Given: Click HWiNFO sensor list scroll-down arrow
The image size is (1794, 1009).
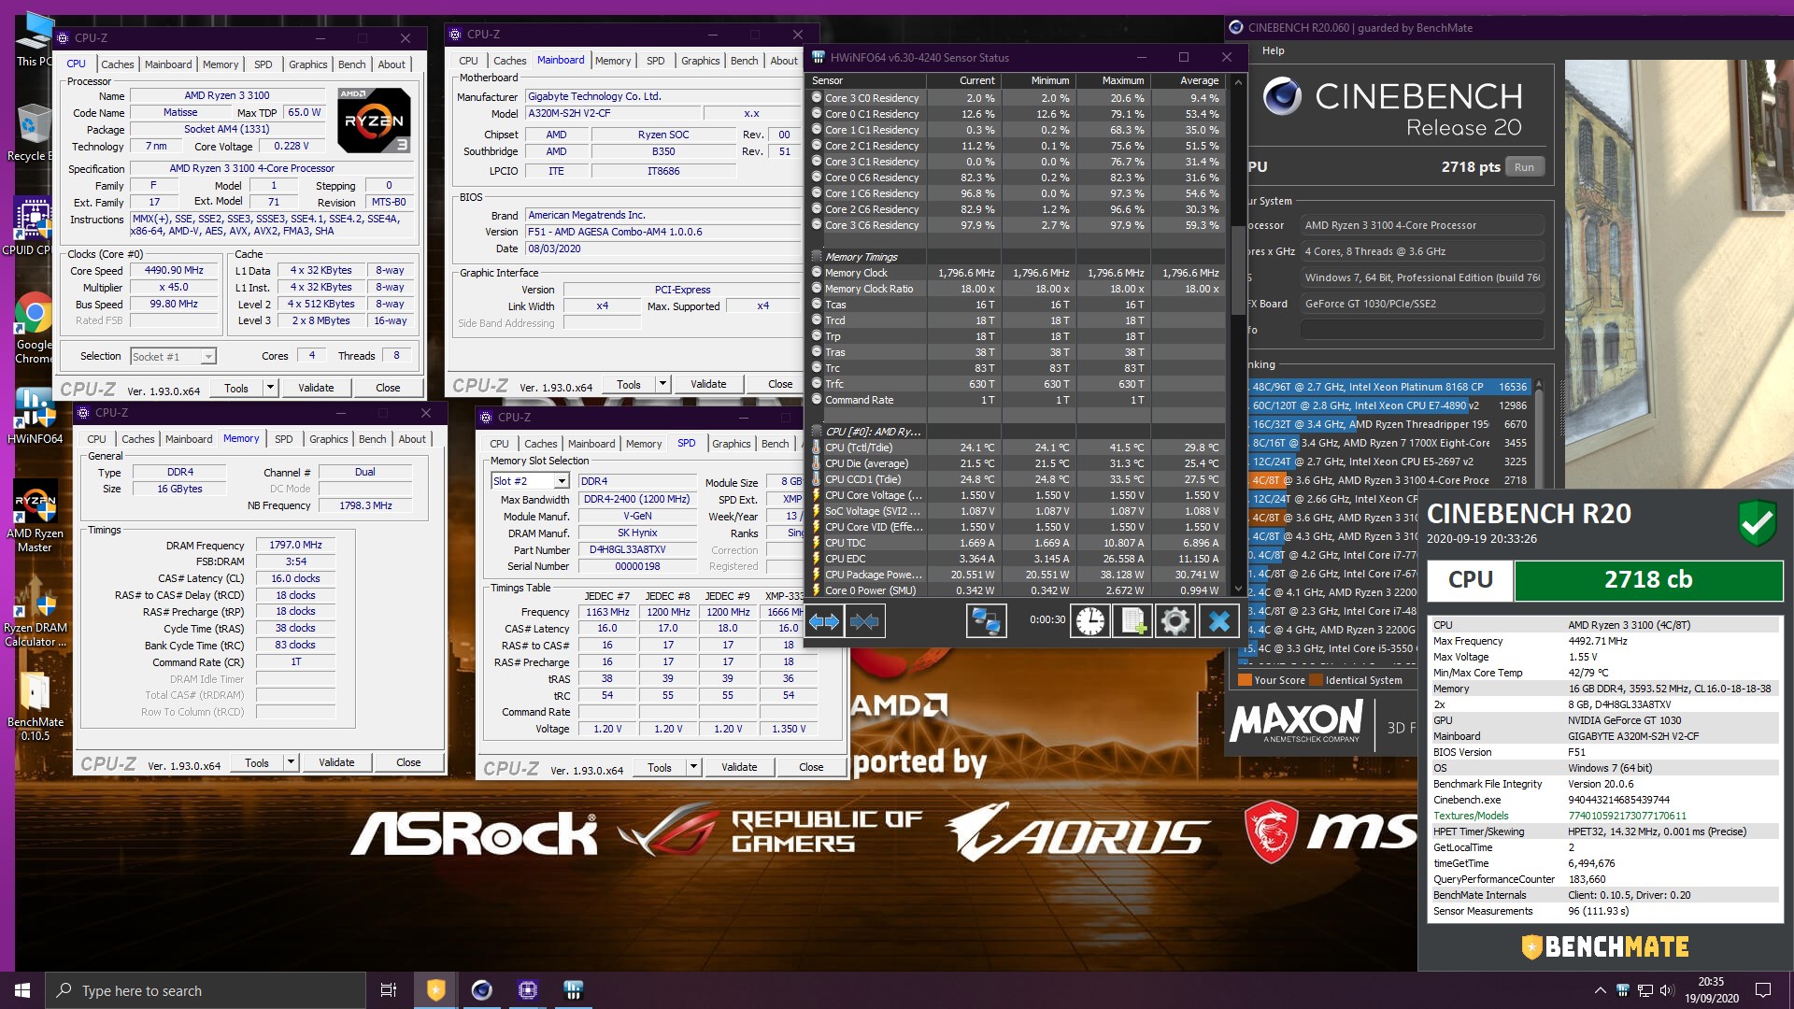Looking at the screenshot, I should point(1239,590).
